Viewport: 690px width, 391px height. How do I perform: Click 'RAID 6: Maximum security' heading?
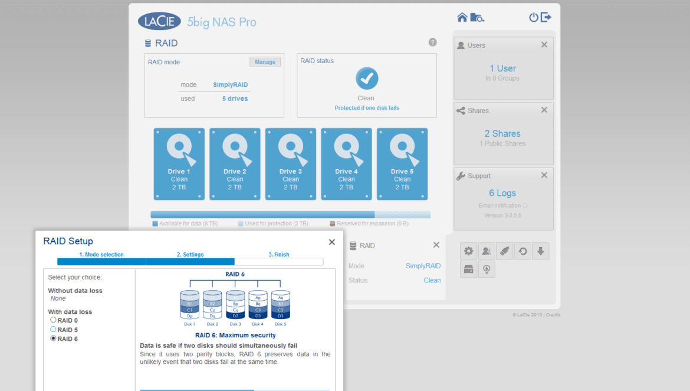point(235,335)
